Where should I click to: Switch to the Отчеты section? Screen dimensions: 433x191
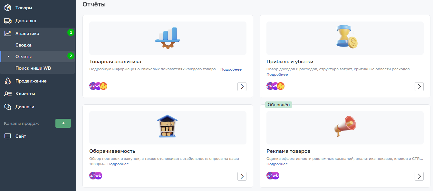pyautogui.click(x=24, y=56)
